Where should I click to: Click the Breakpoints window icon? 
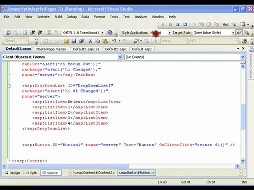[x=243, y=24]
